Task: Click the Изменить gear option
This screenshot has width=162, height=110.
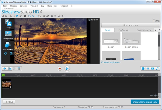Action: (93, 20)
